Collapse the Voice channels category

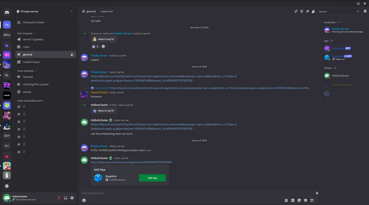[x=27, y=71]
